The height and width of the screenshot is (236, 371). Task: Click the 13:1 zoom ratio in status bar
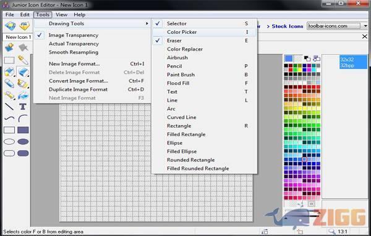pos(343,232)
